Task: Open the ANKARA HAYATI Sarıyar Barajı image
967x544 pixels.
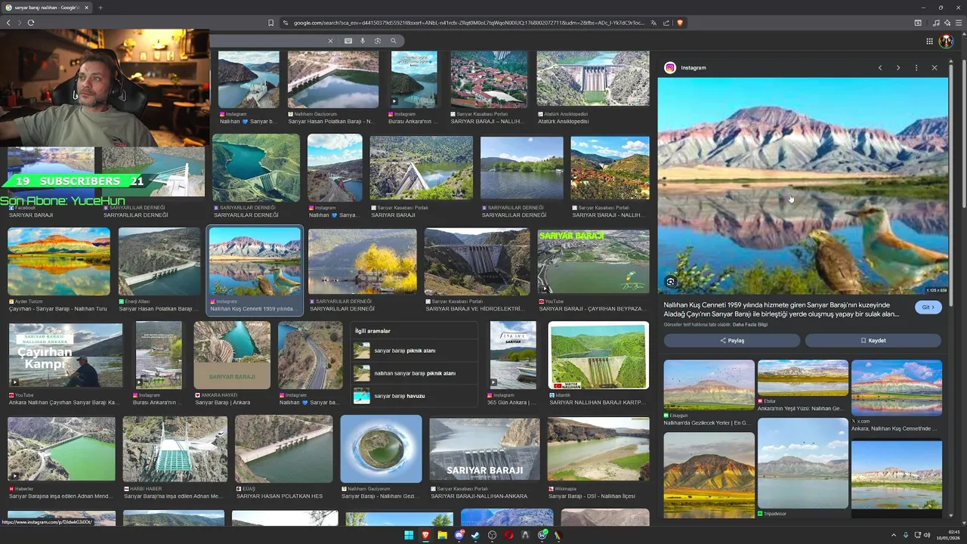Action: click(232, 355)
